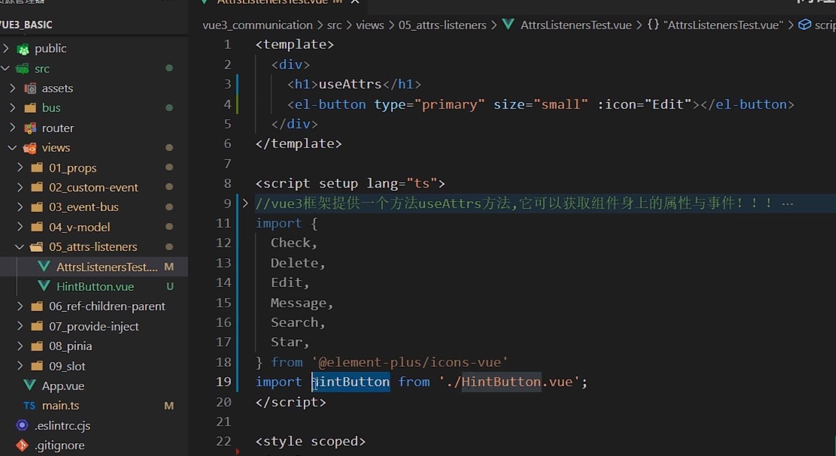Click the 05_attrs-listeners open folder icon

(x=37, y=247)
